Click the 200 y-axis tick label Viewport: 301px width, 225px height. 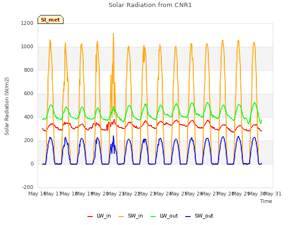tap(29, 141)
